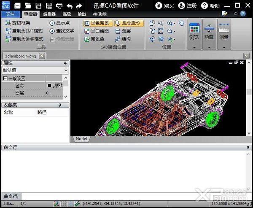Click the previous zoom view icon
The height and width of the screenshot is (208, 253).
[161, 39]
